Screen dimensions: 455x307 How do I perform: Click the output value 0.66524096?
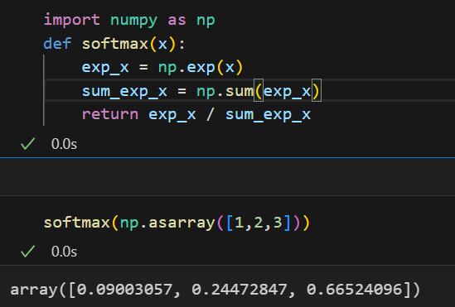tap(354, 290)
